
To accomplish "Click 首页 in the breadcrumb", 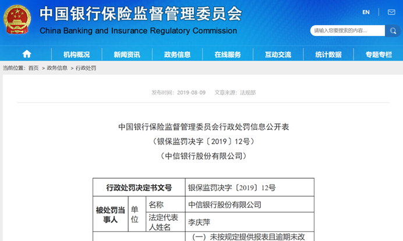I will pos(33,68).
